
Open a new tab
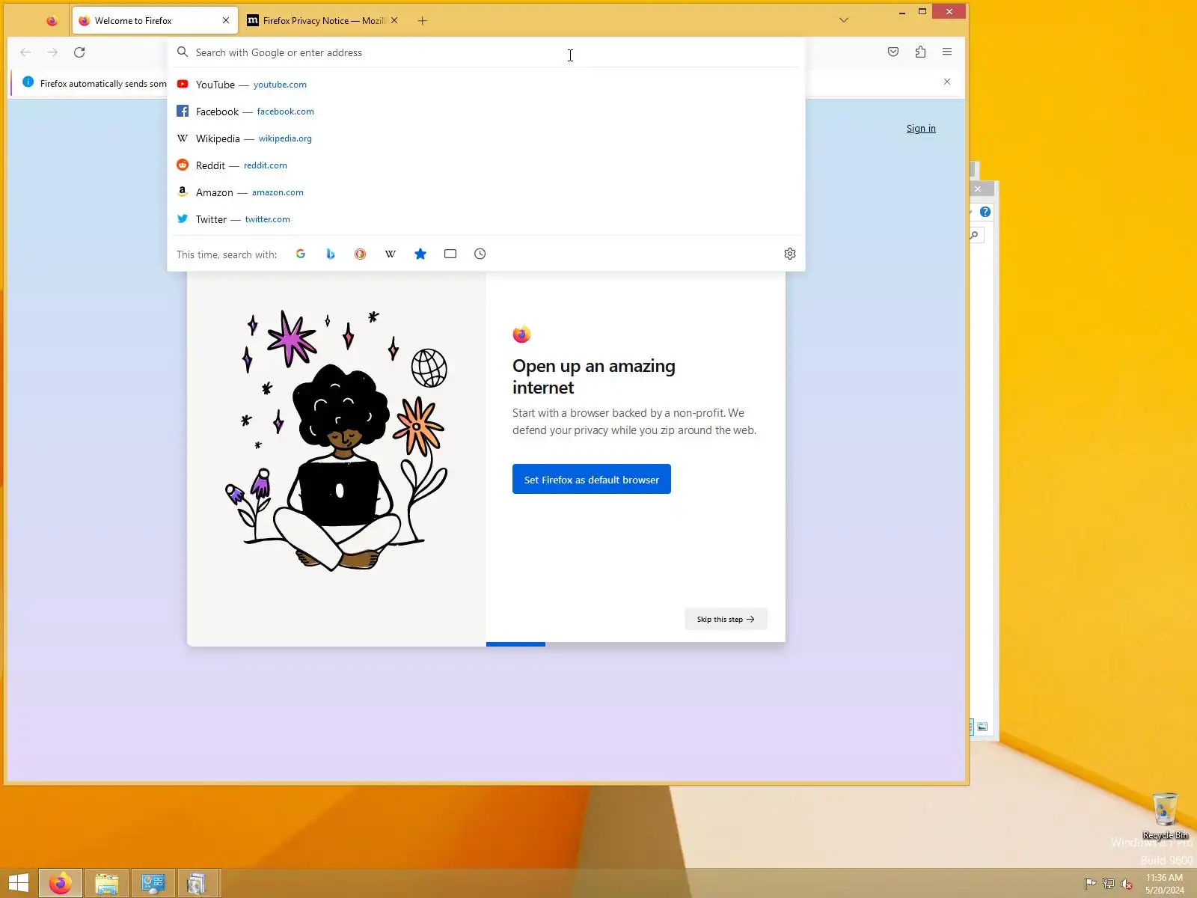coord(422,20)
